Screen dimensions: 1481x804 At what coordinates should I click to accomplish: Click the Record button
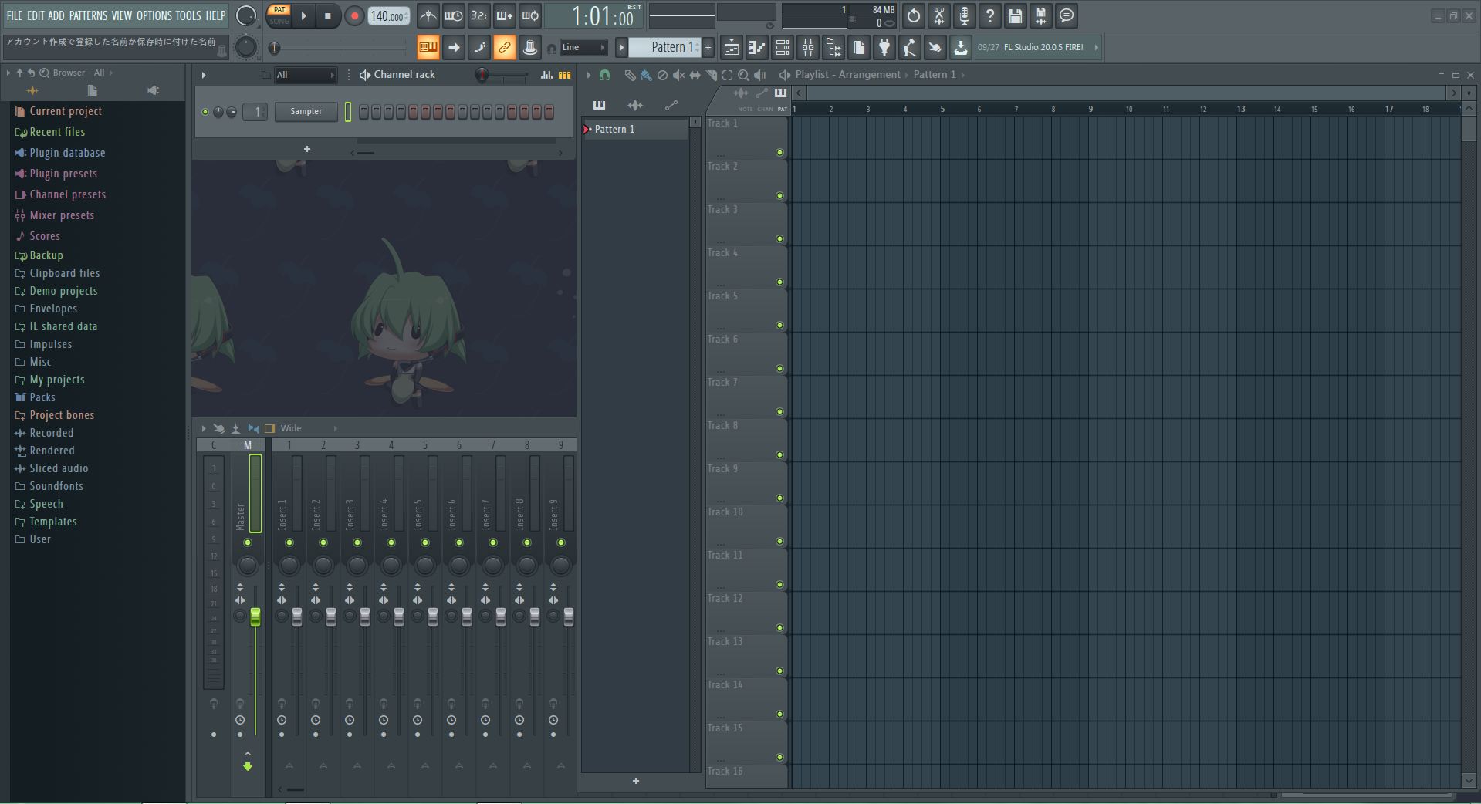pos(354,15)
